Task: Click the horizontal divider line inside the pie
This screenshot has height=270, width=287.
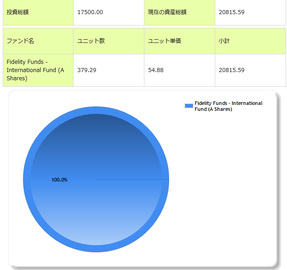Action: coord(133,180)
